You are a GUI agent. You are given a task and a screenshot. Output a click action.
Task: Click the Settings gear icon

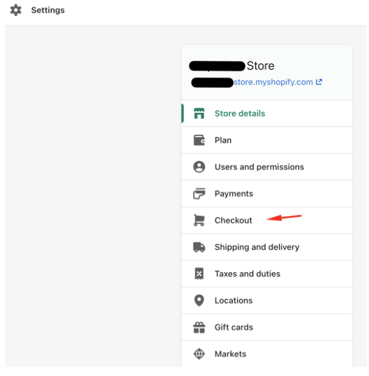[x=16, y=10]
